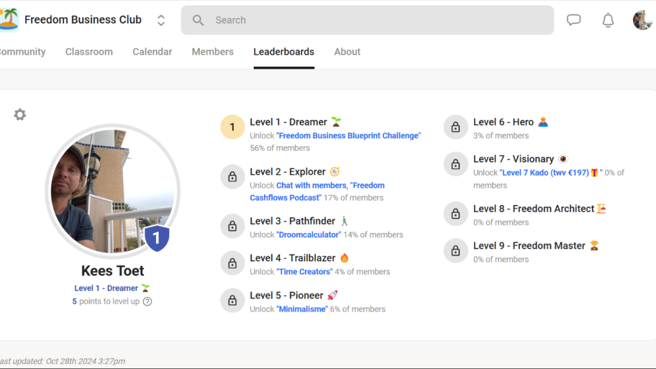Click the Level 2 - Explorer lock icon
Image resolution: width=656 pixels, height=369 pixels.
[x=233, y=177]
